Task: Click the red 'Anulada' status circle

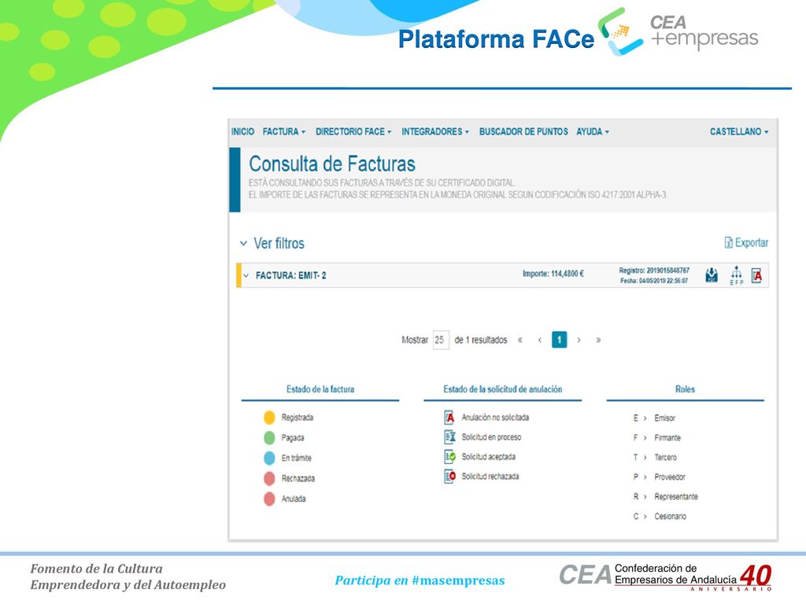Action: pyautogui.click(x=269, y=499)
